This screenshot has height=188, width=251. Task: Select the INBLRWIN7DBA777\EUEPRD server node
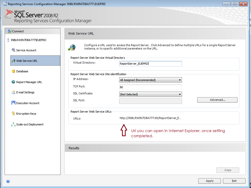pyautogui.click(x=28, y=40)
